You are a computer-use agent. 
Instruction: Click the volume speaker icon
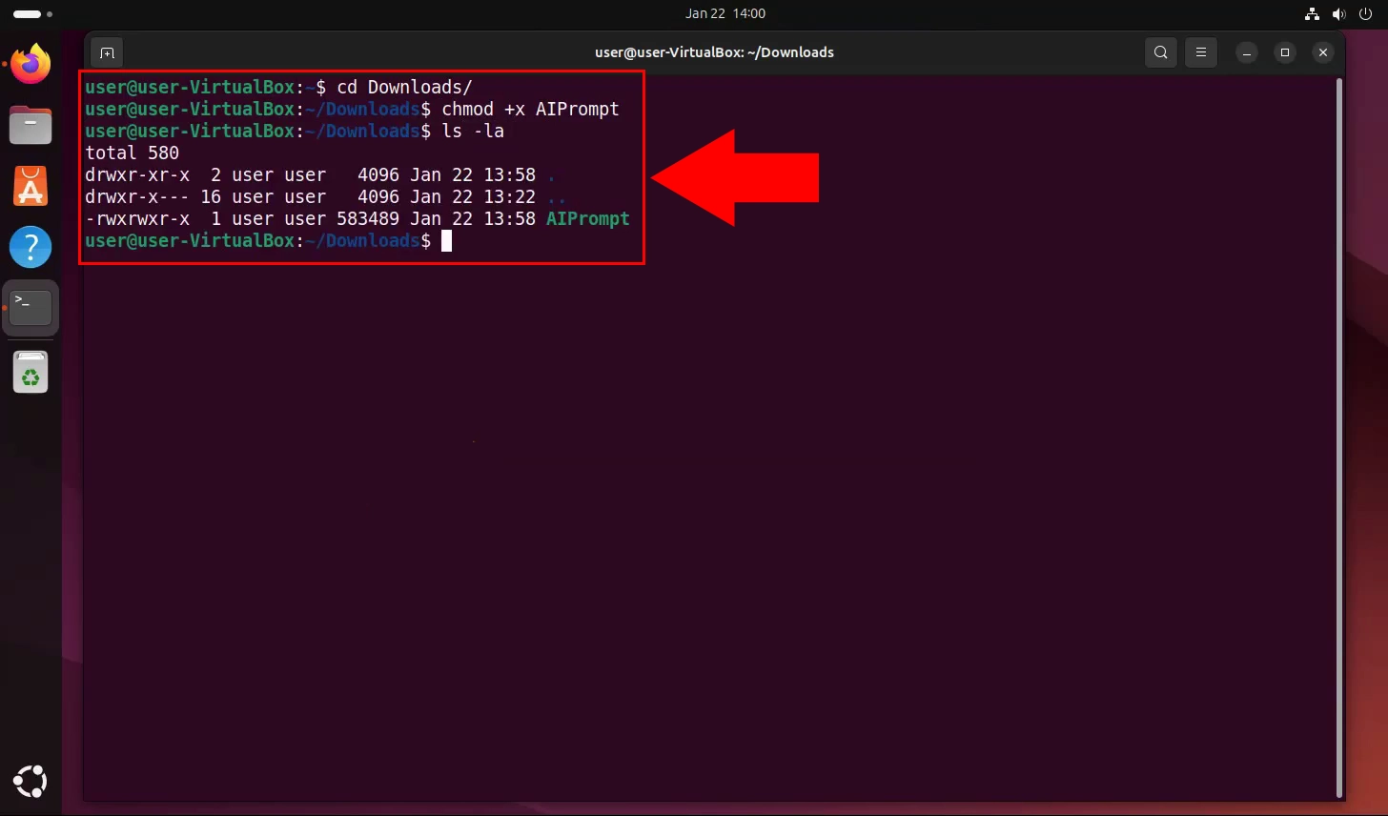(x=1338, y=14)
